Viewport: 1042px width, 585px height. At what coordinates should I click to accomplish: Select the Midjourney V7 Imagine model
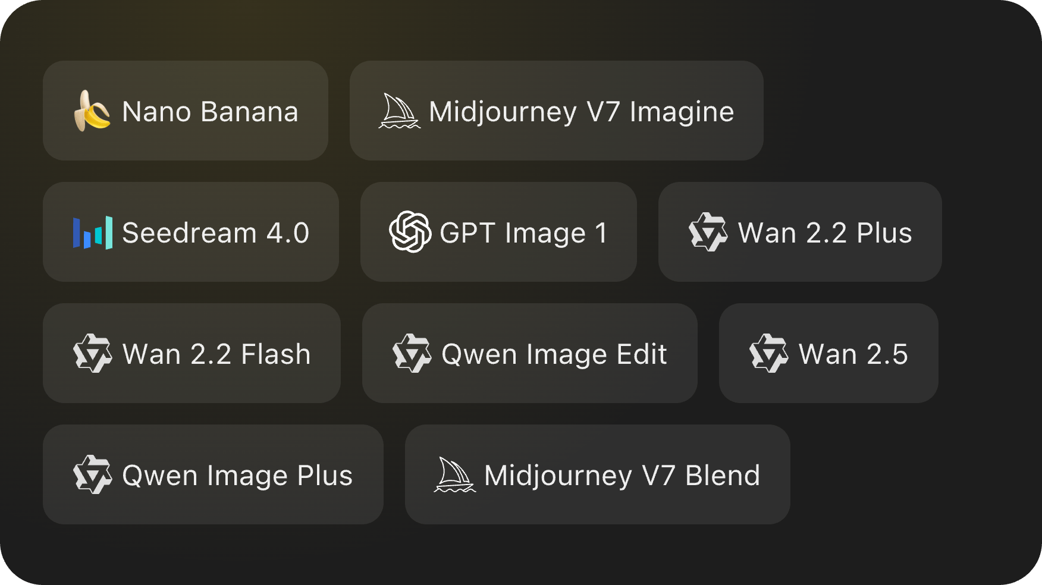coord(557,111)
